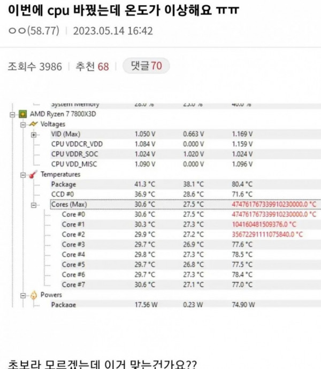This screenshot has width=321, height=369.
Task: Select the Package power row label
Action: [64, 304]
